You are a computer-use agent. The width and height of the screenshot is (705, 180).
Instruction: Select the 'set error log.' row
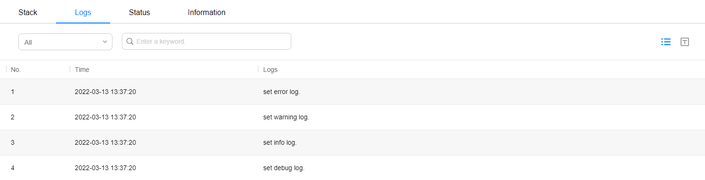click(x=352, y=92)
